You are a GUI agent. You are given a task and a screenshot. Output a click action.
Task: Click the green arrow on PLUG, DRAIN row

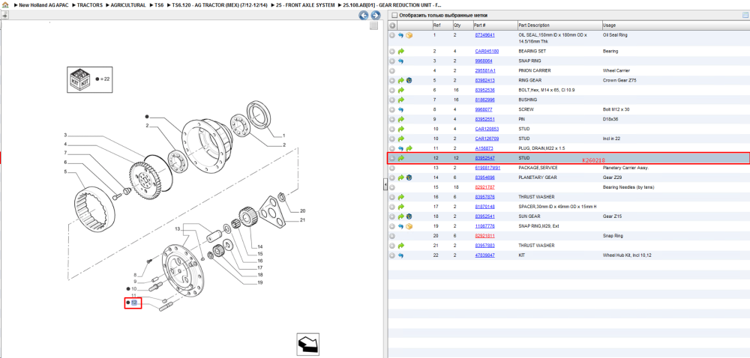pyautogui.click(x=409, y=148)
